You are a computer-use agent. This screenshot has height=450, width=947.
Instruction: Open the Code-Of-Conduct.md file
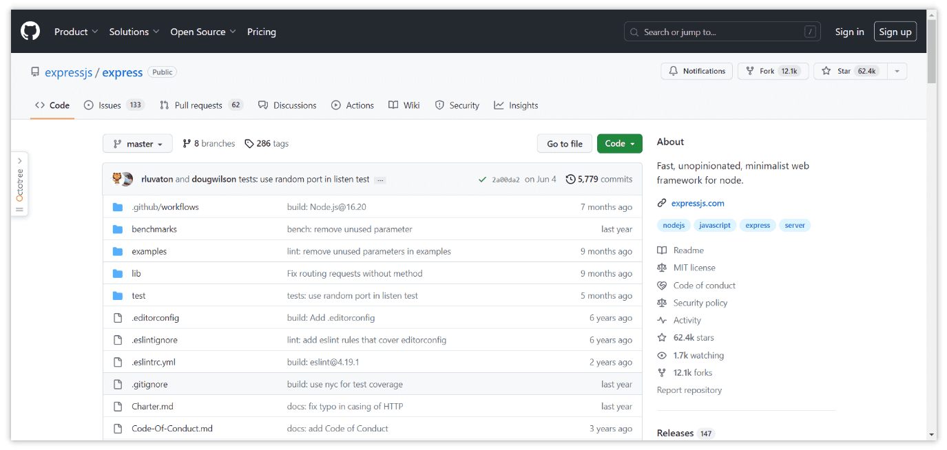172,428
